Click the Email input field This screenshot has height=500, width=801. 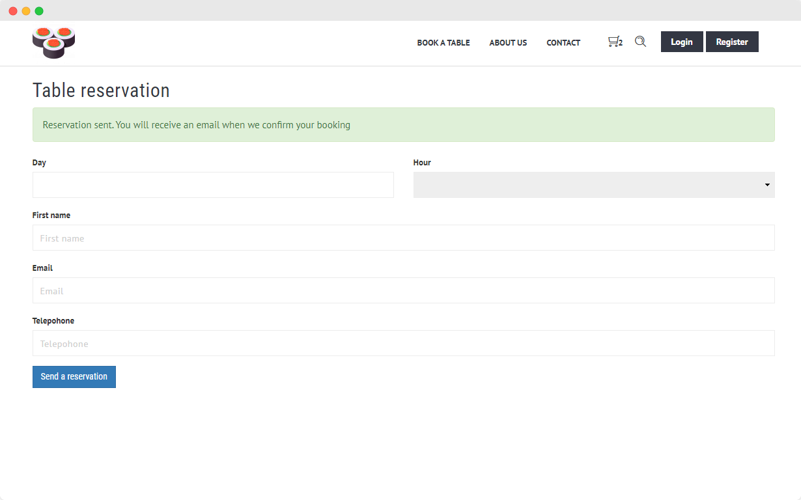point(404,290)
